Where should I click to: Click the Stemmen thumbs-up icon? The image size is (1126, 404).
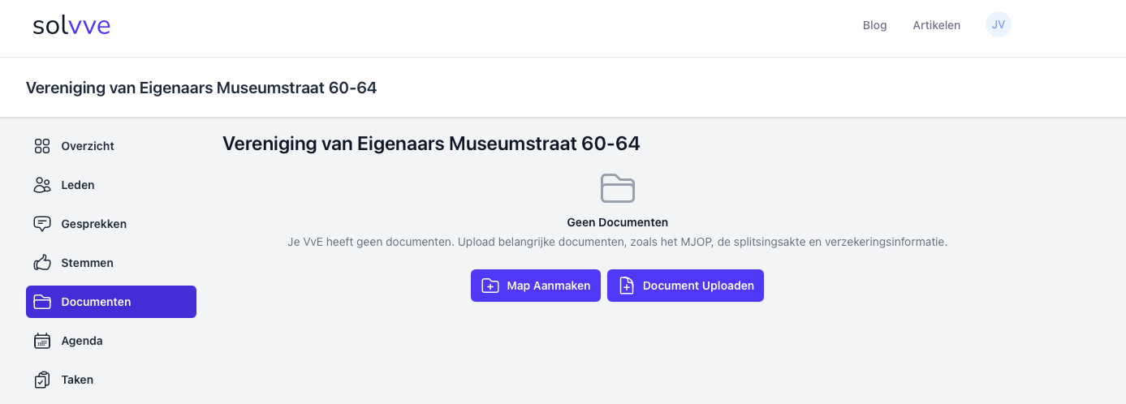tap(42, 263)
